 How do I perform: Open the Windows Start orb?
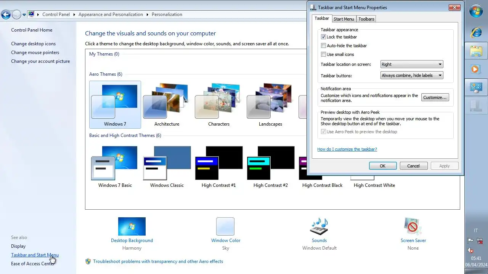(476, 11)
